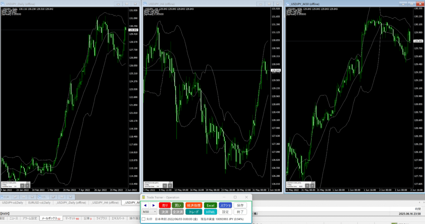The height and width of the screenshot is (224, 425).
Task: Click the 全決済 close-all button
Action: [x=178, y=212]
